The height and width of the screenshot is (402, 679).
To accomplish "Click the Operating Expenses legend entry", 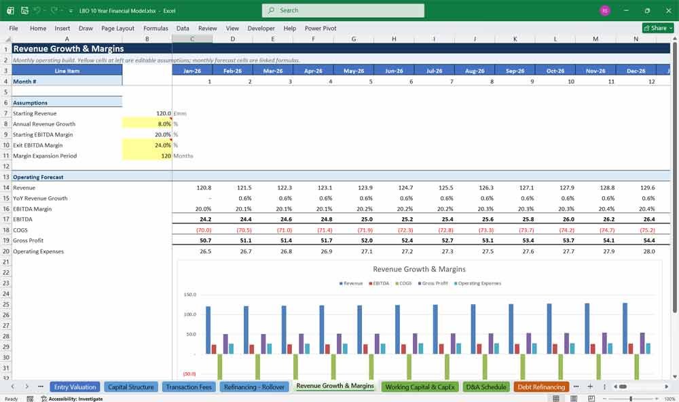I will pos(477,283).
